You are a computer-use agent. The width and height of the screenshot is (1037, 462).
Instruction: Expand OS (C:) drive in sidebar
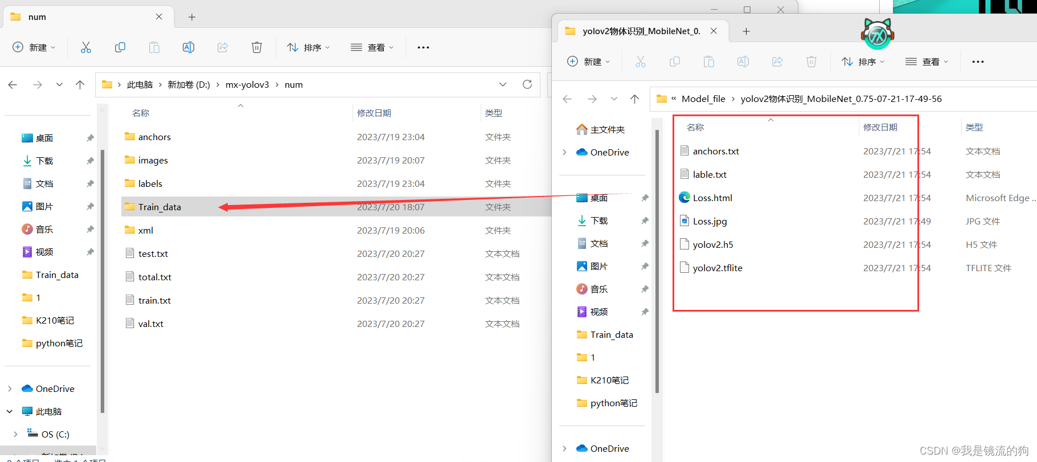[x=15, y=434]
